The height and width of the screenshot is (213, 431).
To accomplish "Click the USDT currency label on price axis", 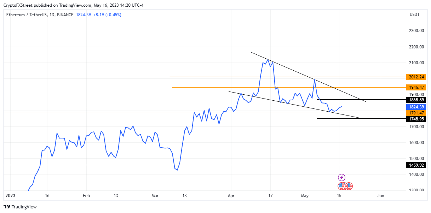I will [414, 15].
